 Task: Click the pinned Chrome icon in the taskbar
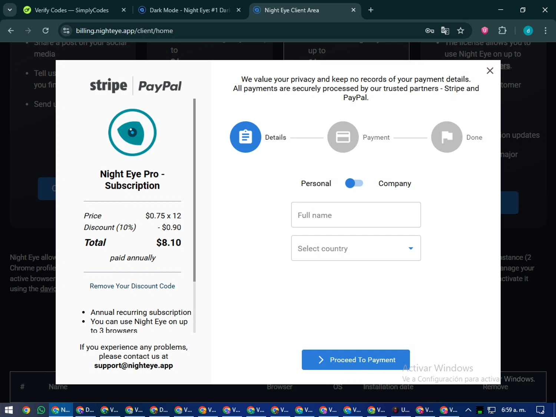click(26, 410)
